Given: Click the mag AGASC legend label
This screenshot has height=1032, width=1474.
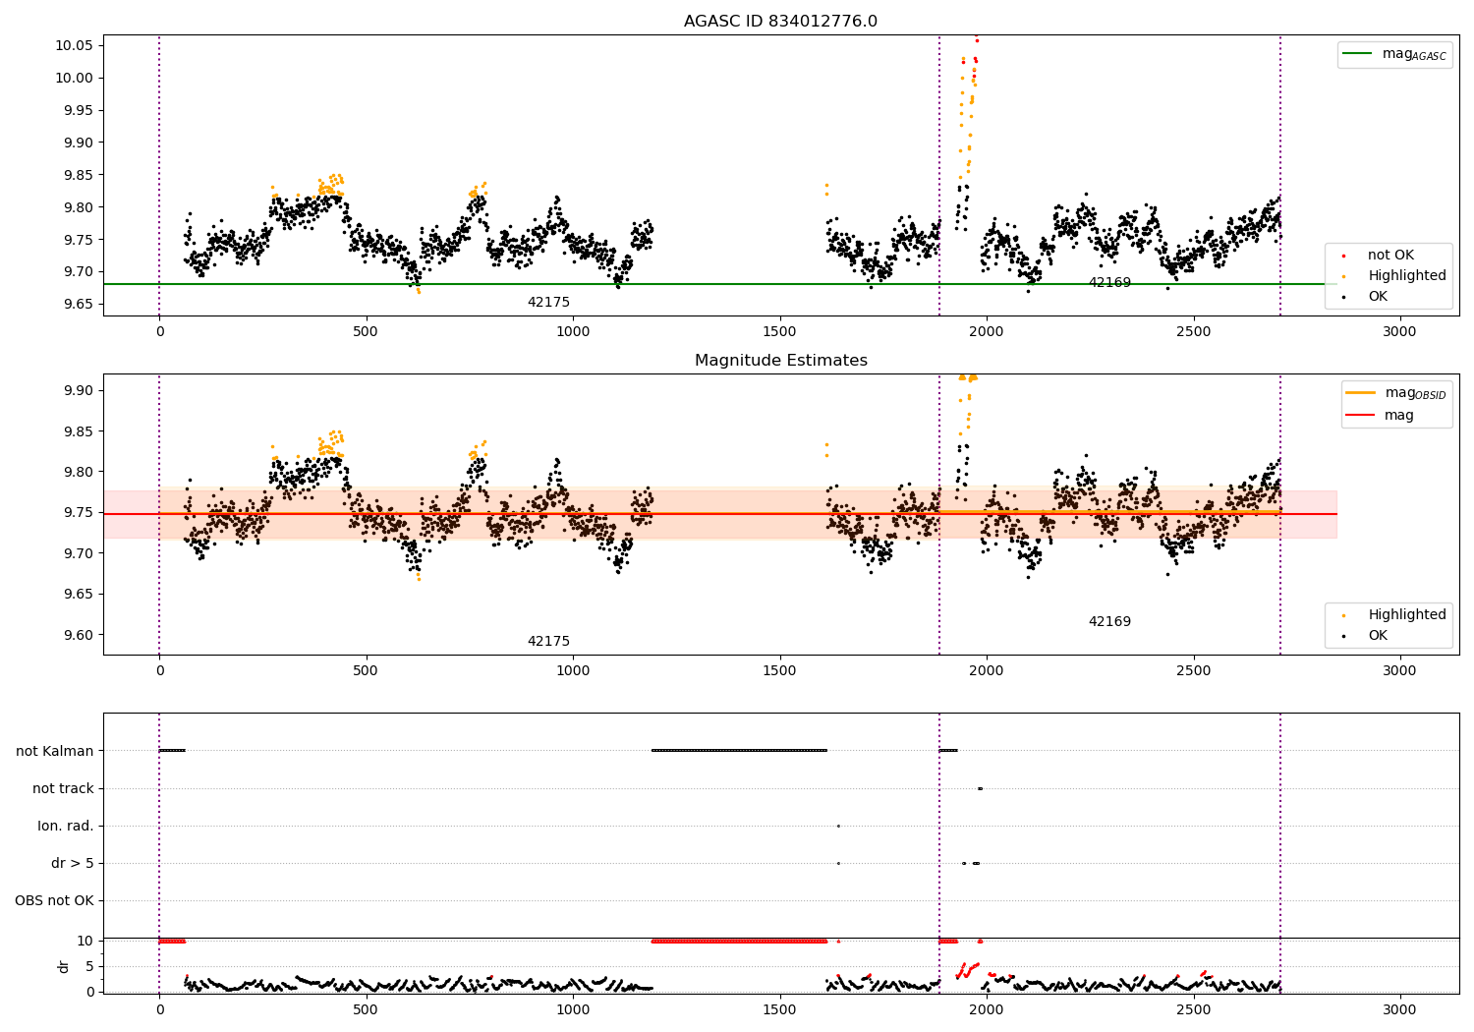Looking at the screenshot, I should click(1414, 54).
